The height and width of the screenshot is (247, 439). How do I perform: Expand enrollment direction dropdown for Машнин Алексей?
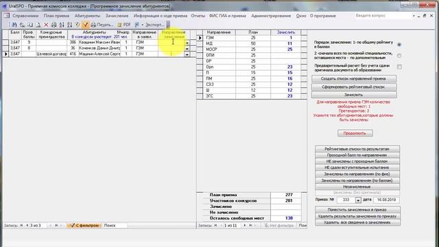tap(187, 54)
